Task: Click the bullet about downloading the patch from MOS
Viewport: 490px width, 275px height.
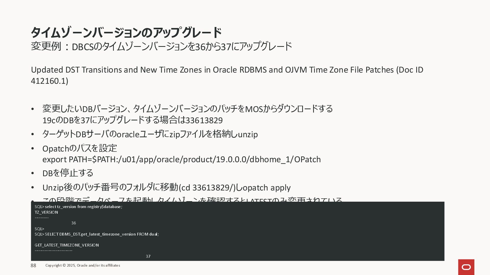Action: point(188,109)
